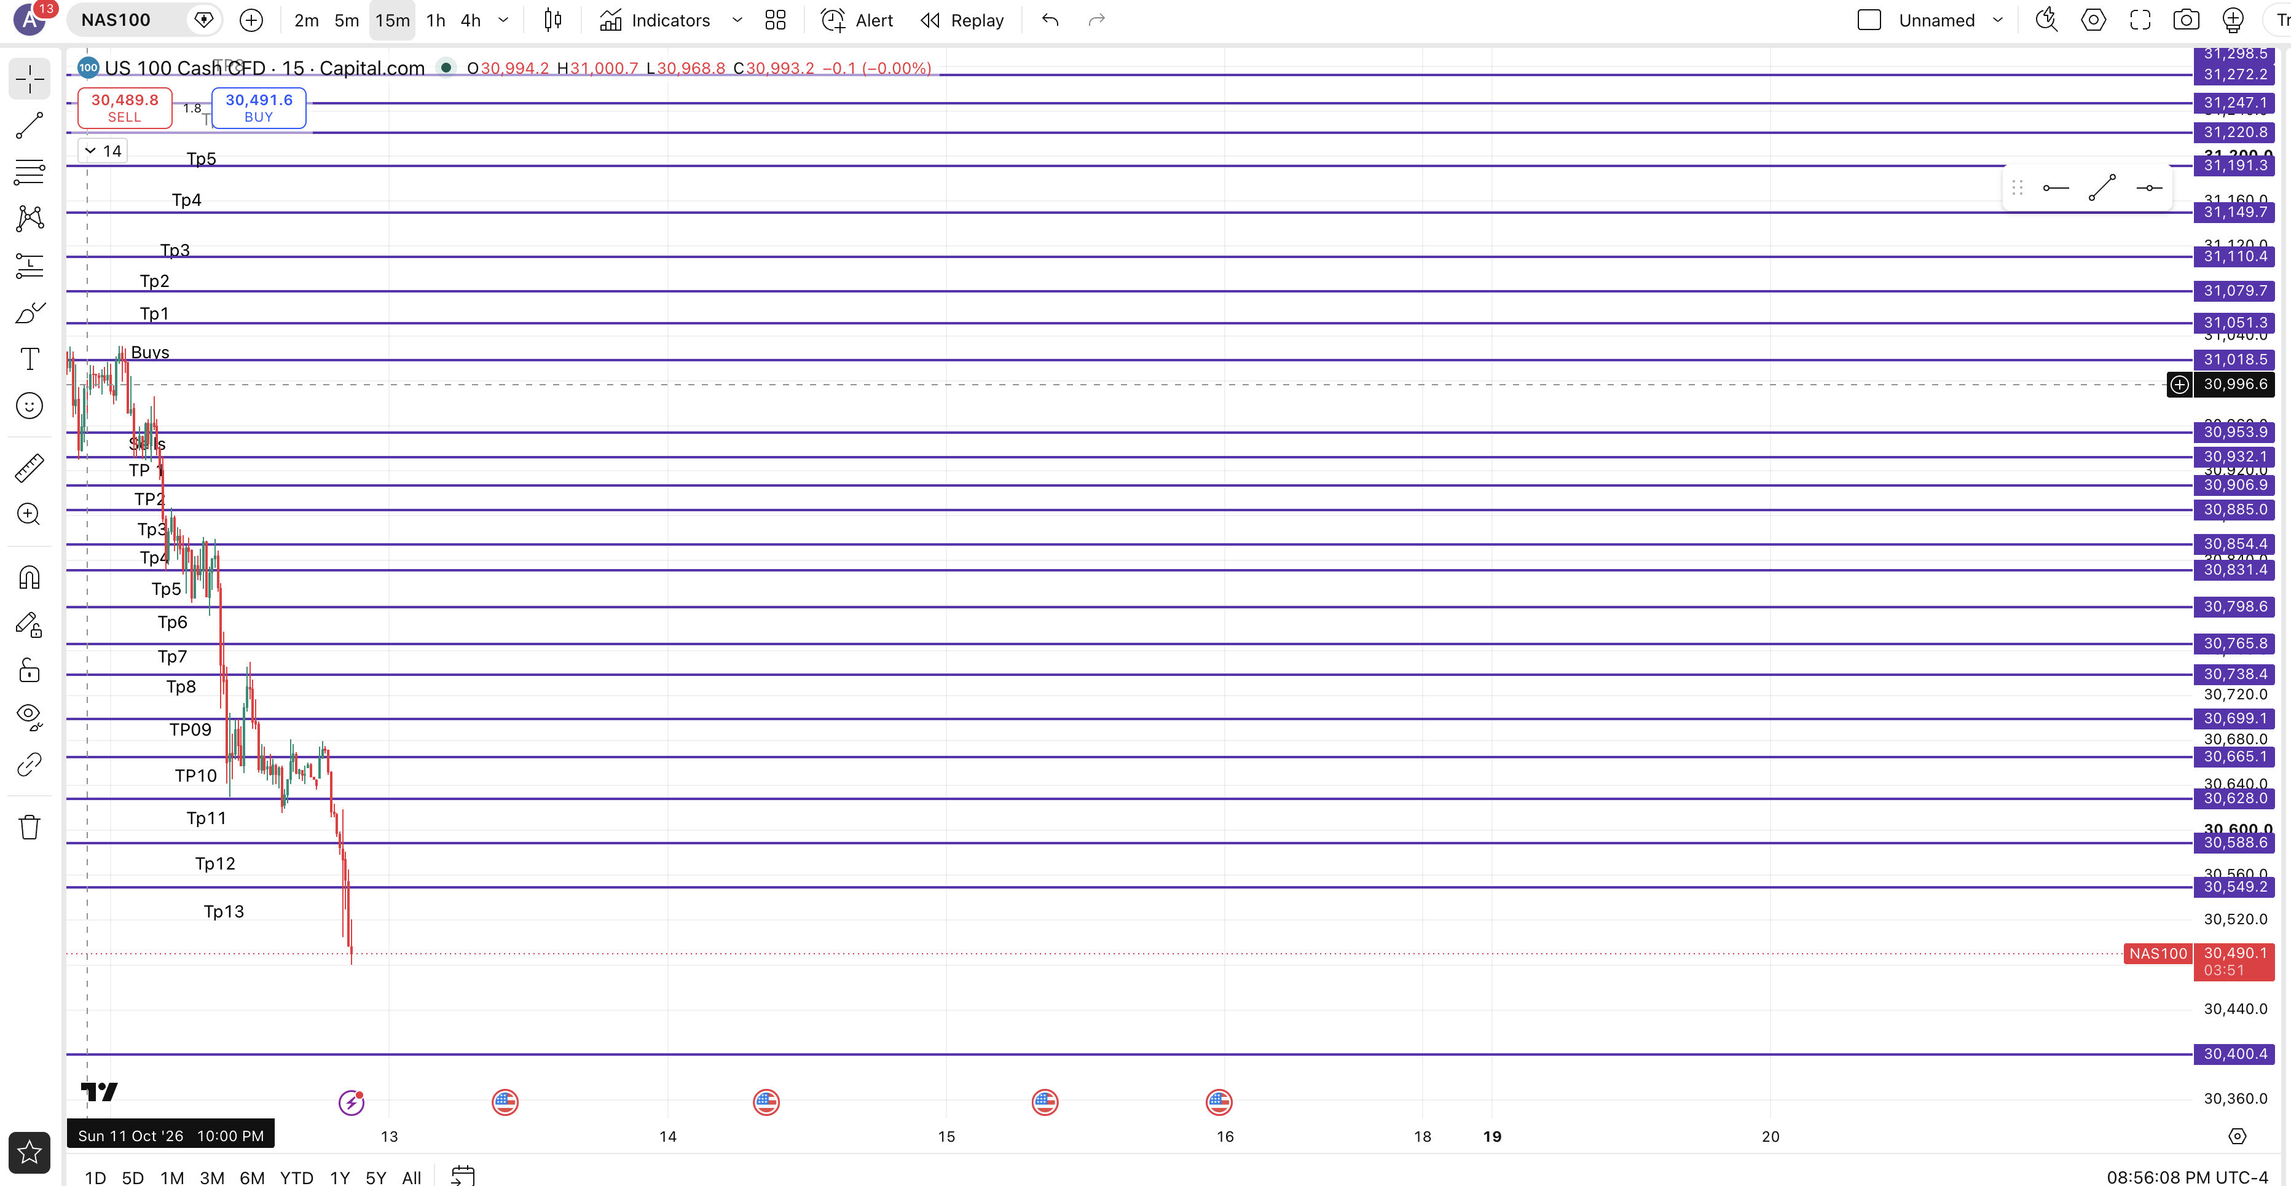The height and width of the screenshot is (1186, 2291).
Task: Hide all drawings with eye icon
Action: click(29, 717)
